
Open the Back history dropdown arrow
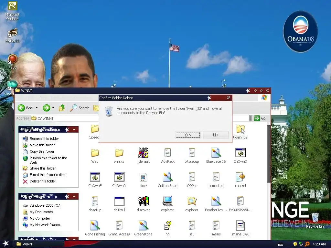[x=37, y=108]
